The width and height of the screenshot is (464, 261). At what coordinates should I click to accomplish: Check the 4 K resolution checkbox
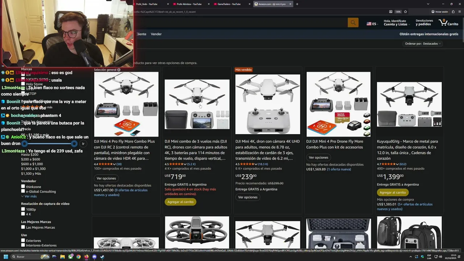(23, 214)
